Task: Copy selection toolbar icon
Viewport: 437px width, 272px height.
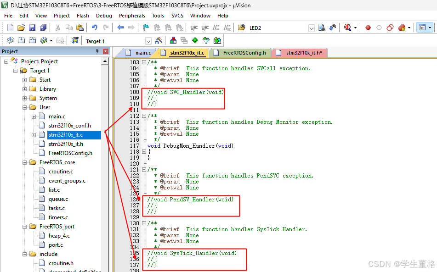Action: tap(69, 28)
